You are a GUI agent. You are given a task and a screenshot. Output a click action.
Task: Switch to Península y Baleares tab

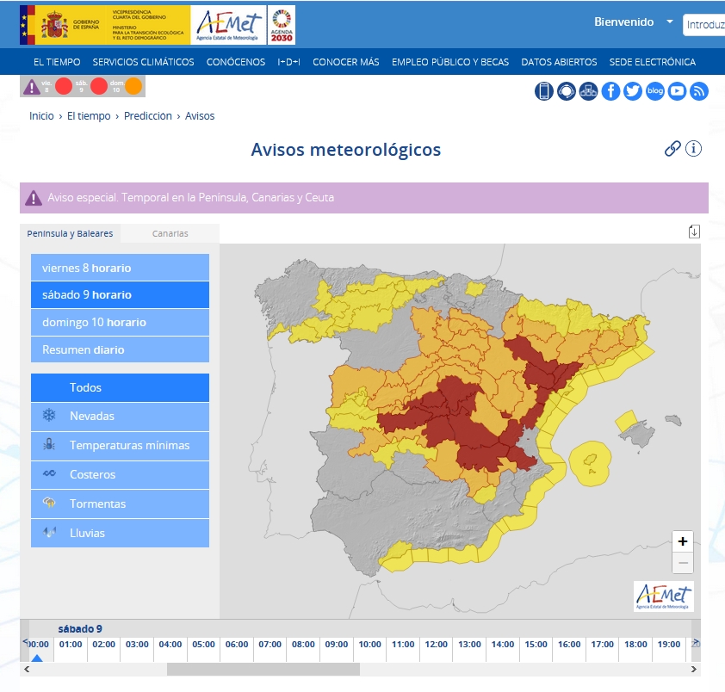click(x=70, y=233)
